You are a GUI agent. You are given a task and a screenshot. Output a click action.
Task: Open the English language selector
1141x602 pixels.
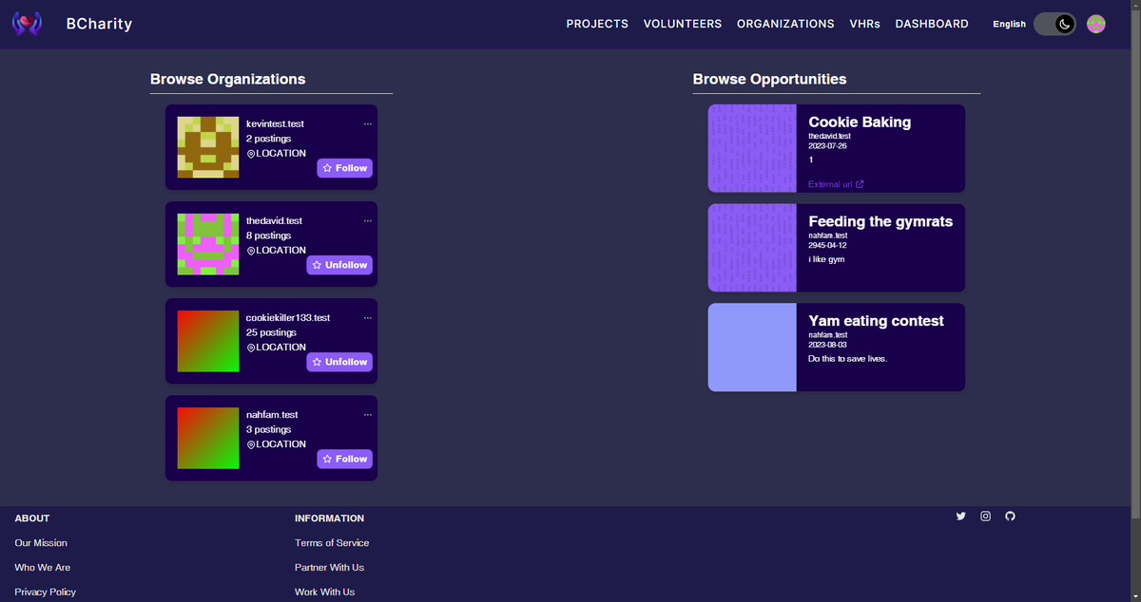pyautogui.click(x=1009, y=25)
